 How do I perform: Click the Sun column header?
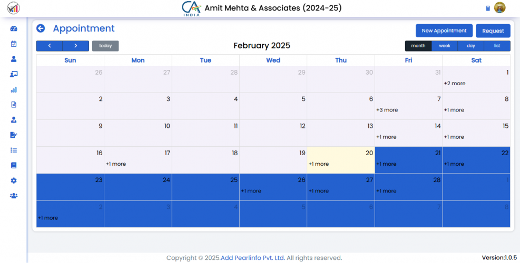pos(70,60)
